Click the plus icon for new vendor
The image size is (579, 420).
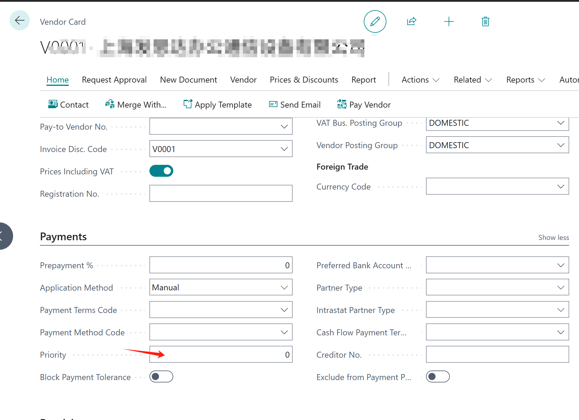click(449, 21)
